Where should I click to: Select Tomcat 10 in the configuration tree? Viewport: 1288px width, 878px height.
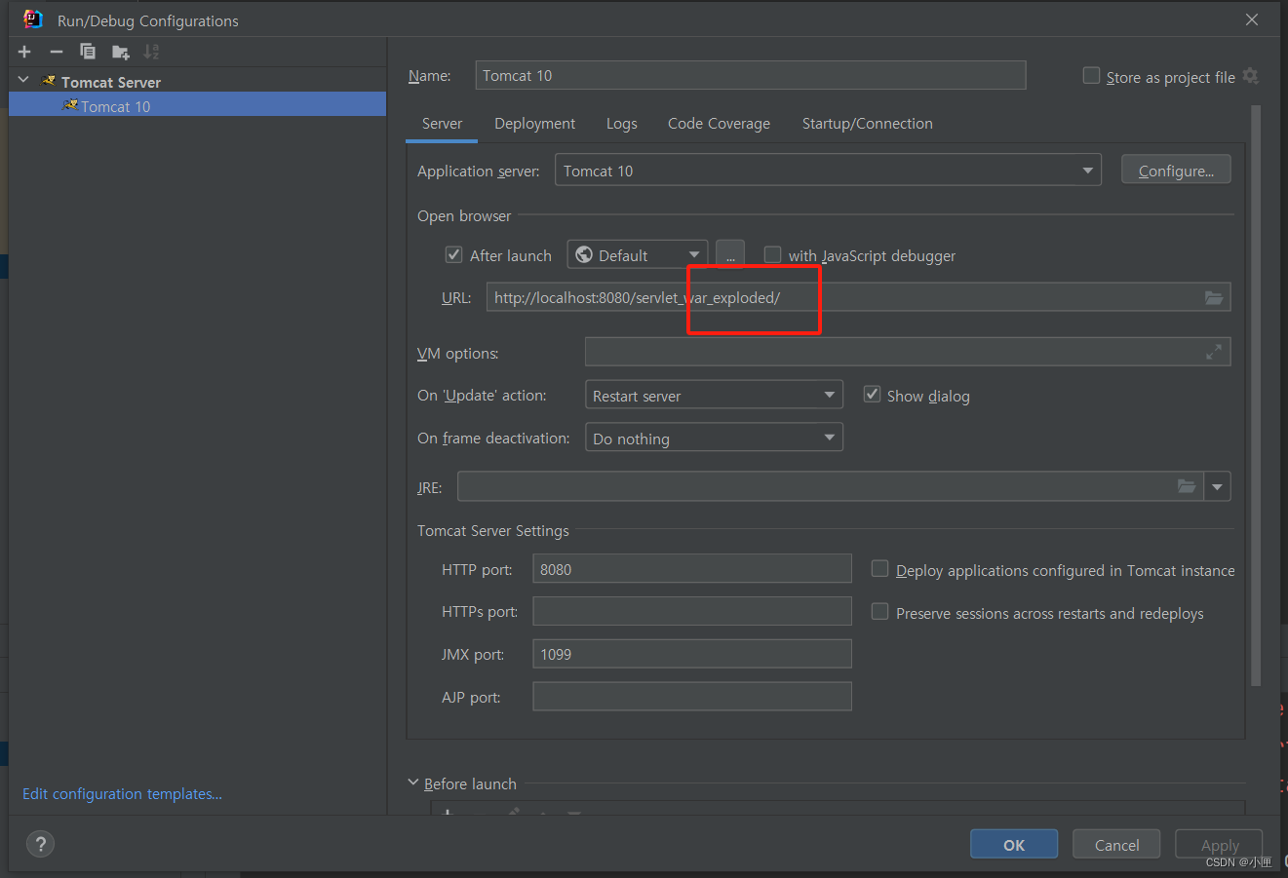click(x=197, y=105)
